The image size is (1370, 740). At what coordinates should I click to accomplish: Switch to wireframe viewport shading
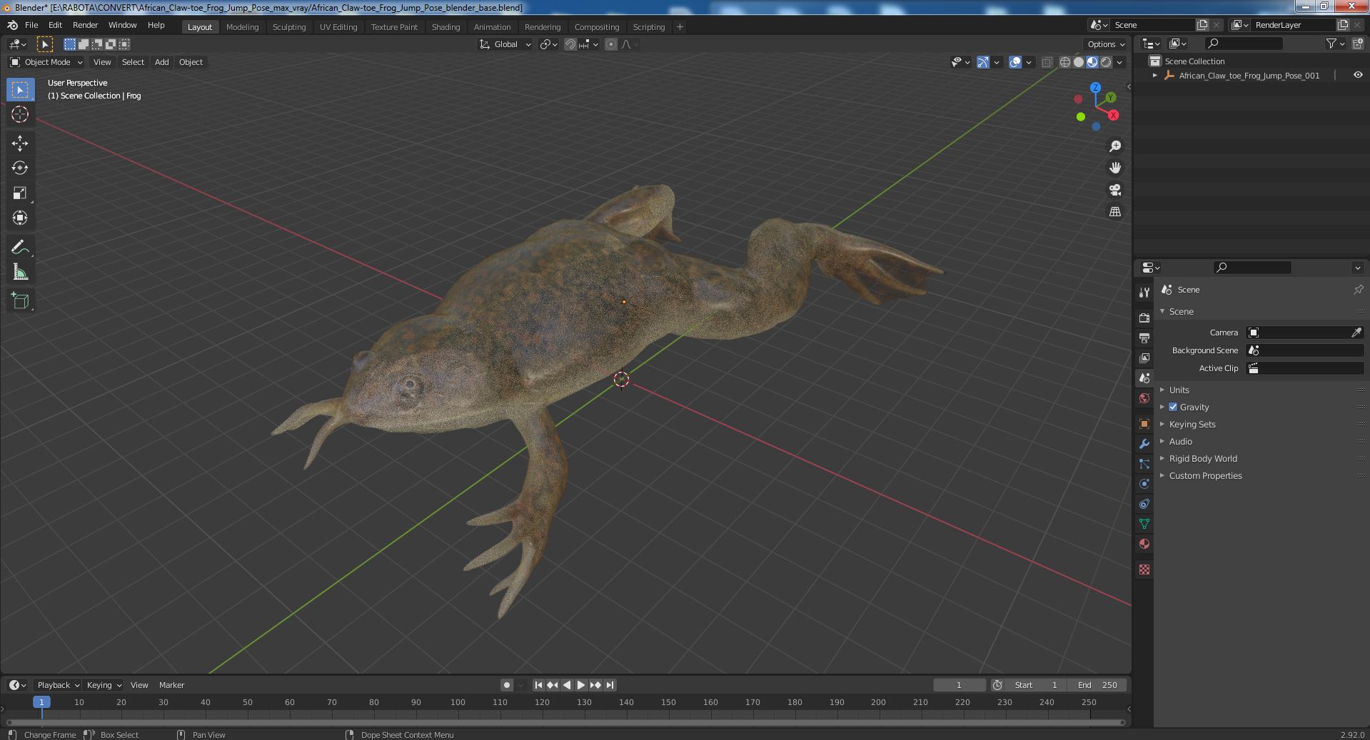coord(1065,62)
